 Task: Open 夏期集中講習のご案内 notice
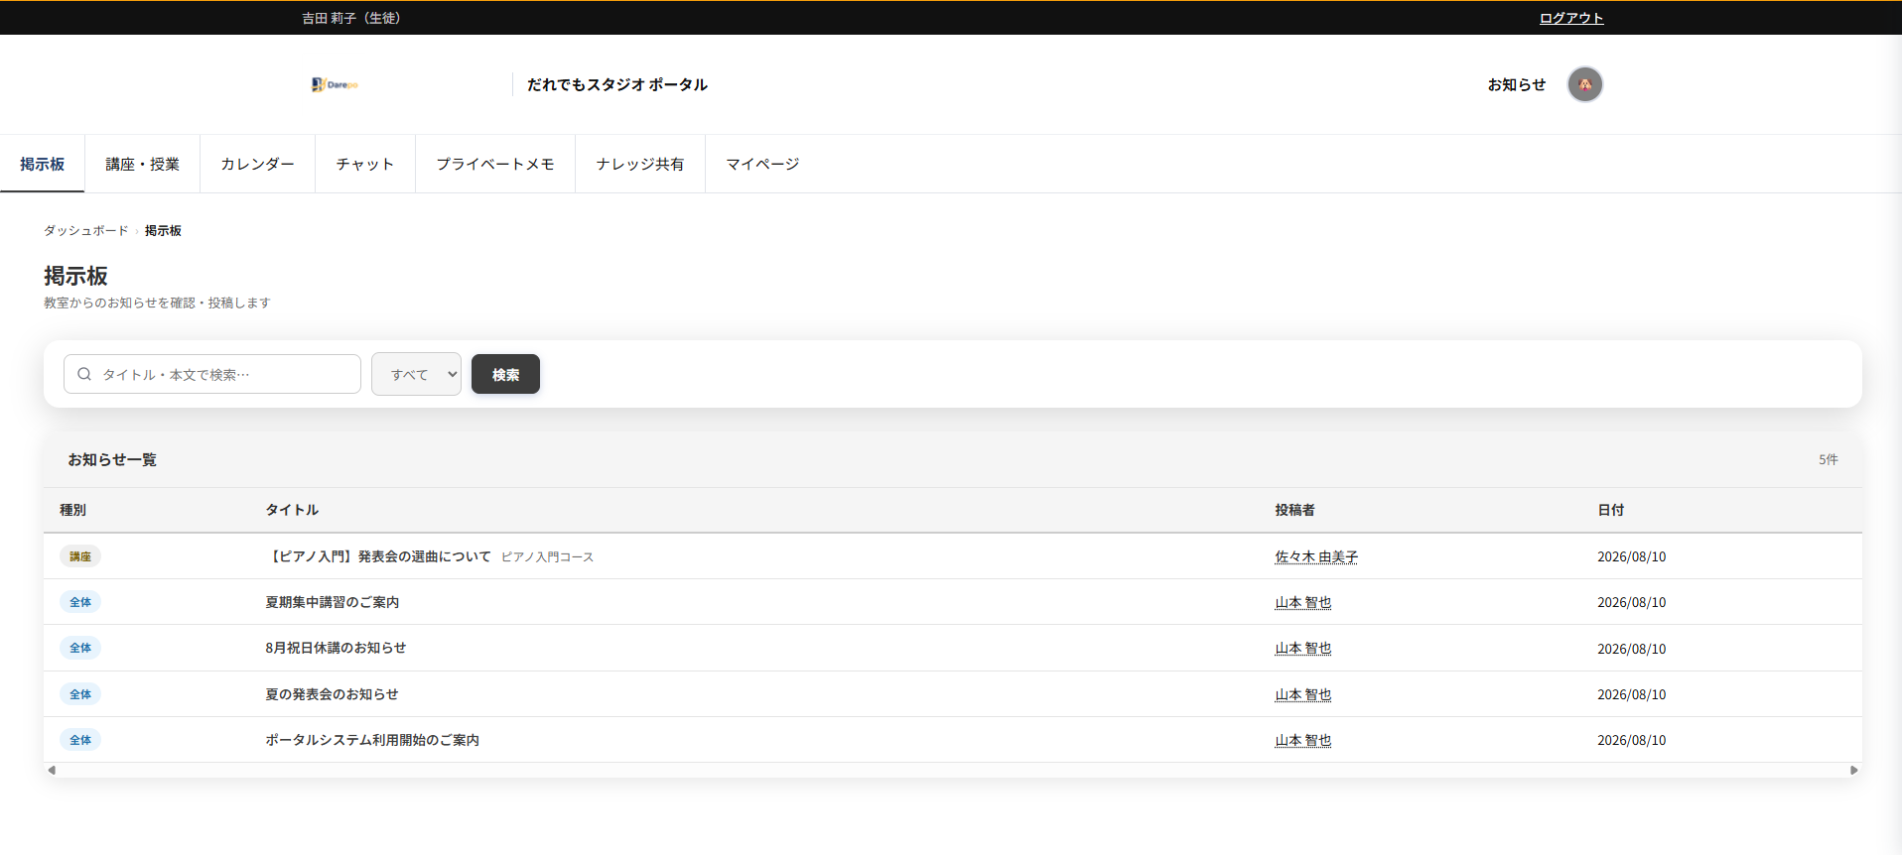coord(333,602)
